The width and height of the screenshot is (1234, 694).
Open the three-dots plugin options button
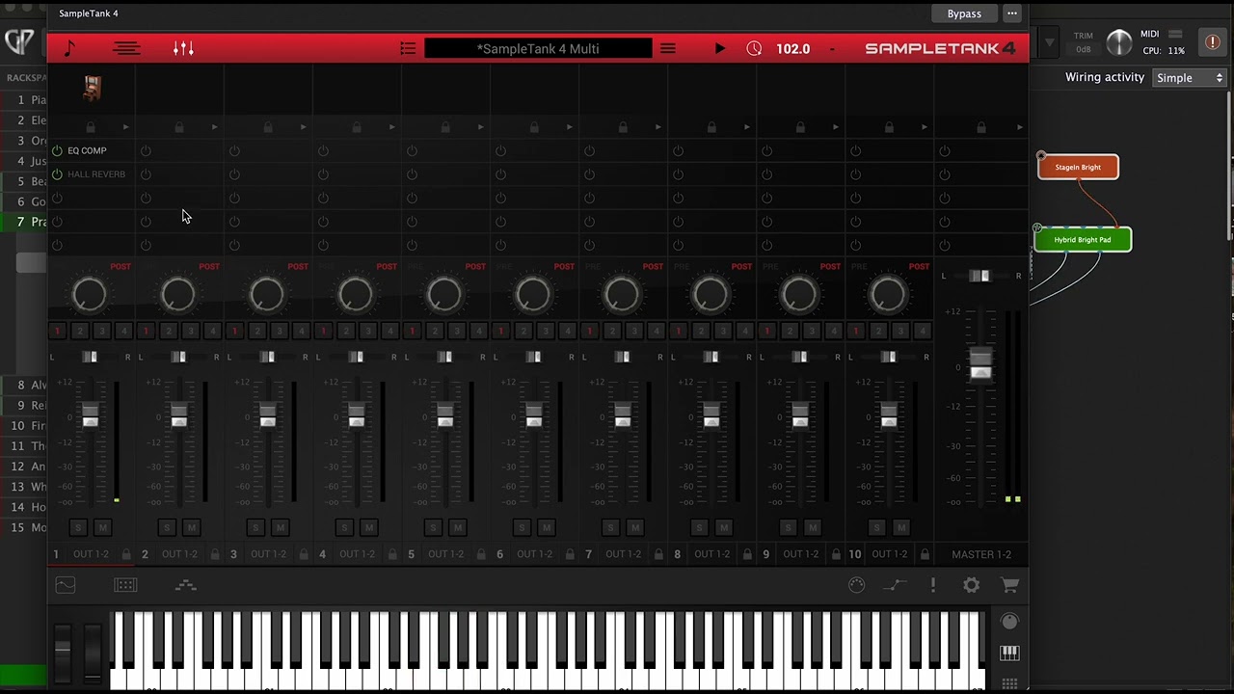pos(1011,13)
